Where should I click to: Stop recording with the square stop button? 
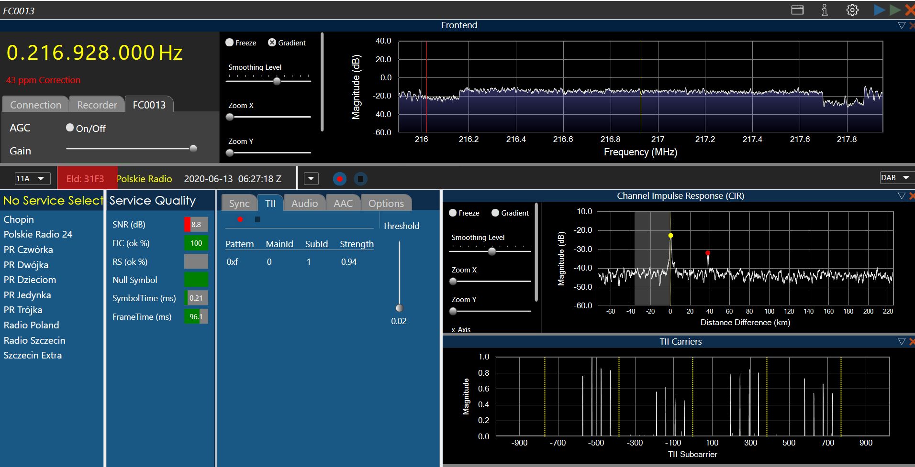coord(360,179)
